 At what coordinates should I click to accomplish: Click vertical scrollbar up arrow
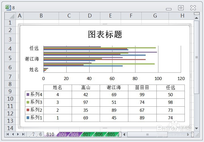click(x=197, y=18)
